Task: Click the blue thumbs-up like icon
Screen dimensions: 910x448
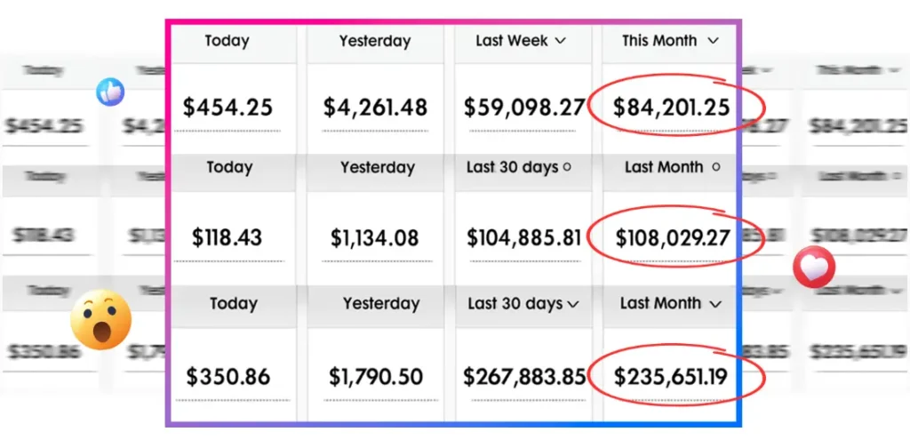Action: click(110, 91)
